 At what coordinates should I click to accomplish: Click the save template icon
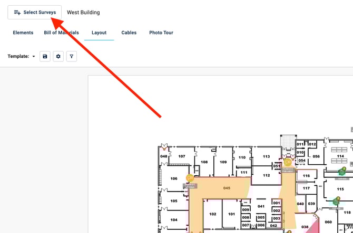45,56
